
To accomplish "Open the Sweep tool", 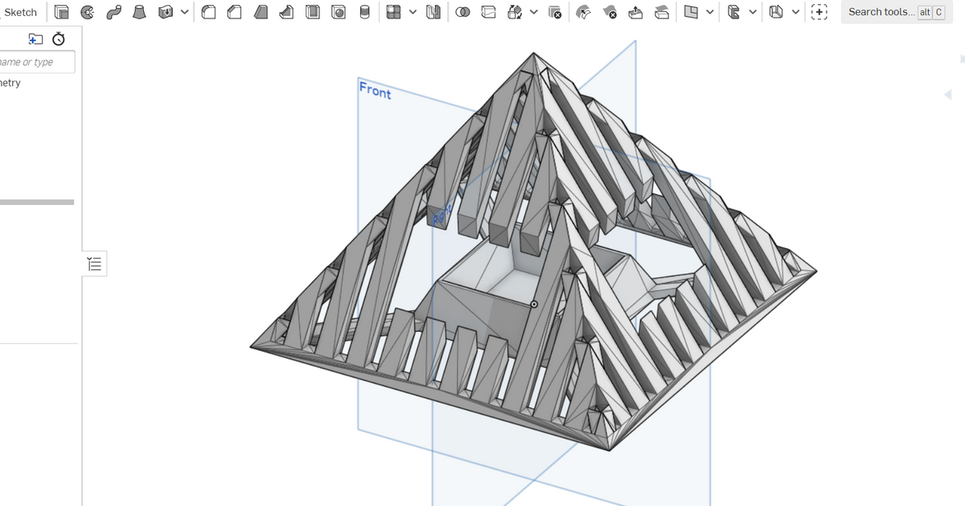I will 114,11.
